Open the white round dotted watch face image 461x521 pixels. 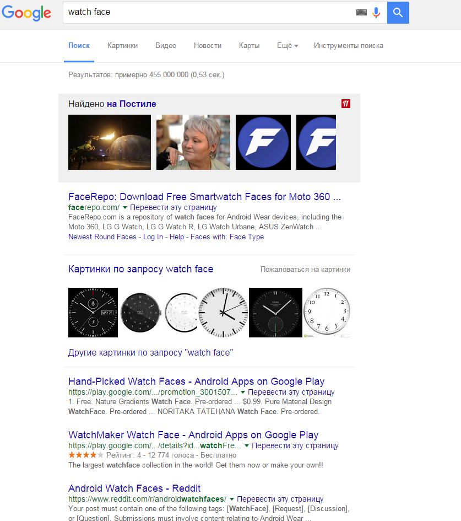181,313
